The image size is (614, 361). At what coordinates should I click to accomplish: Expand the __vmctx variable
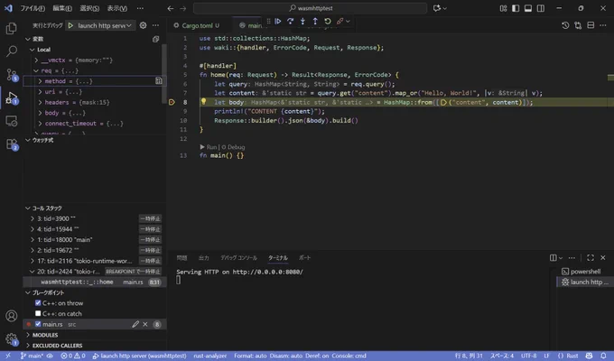tap(36, 60)
